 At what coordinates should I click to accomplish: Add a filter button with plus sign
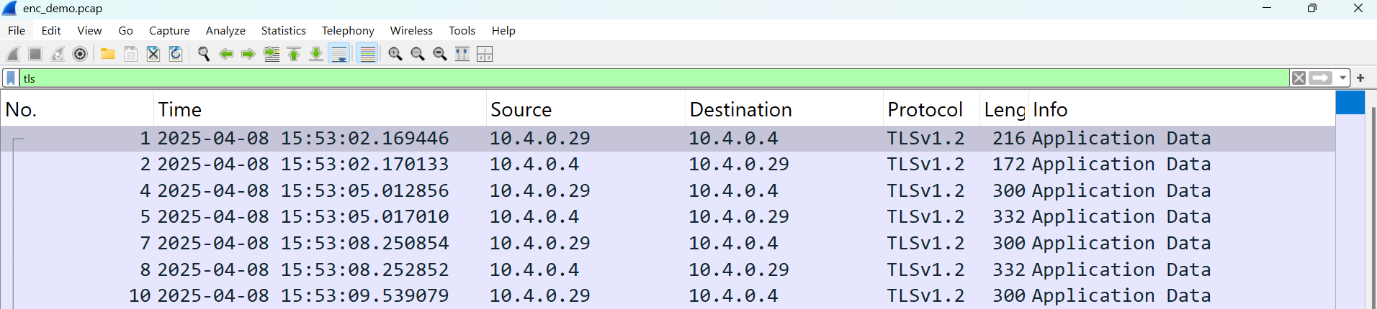1360,78
